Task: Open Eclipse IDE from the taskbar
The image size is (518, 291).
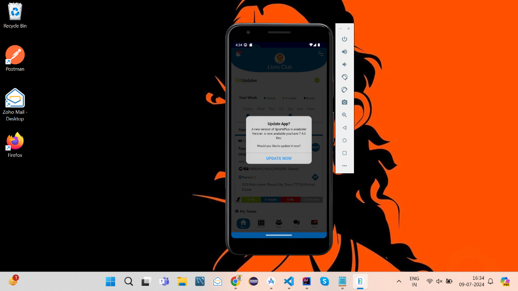Action: point(254,282)
